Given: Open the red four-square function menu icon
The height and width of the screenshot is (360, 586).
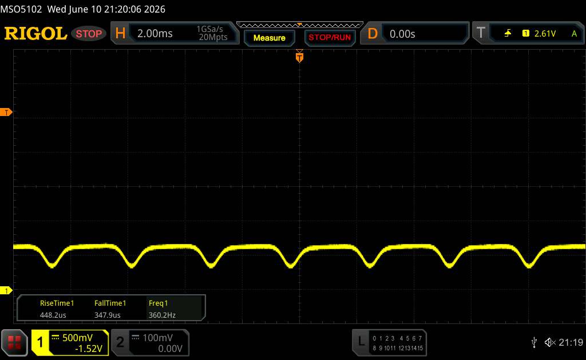Looking at the screenshot, I should pos(14,342).
